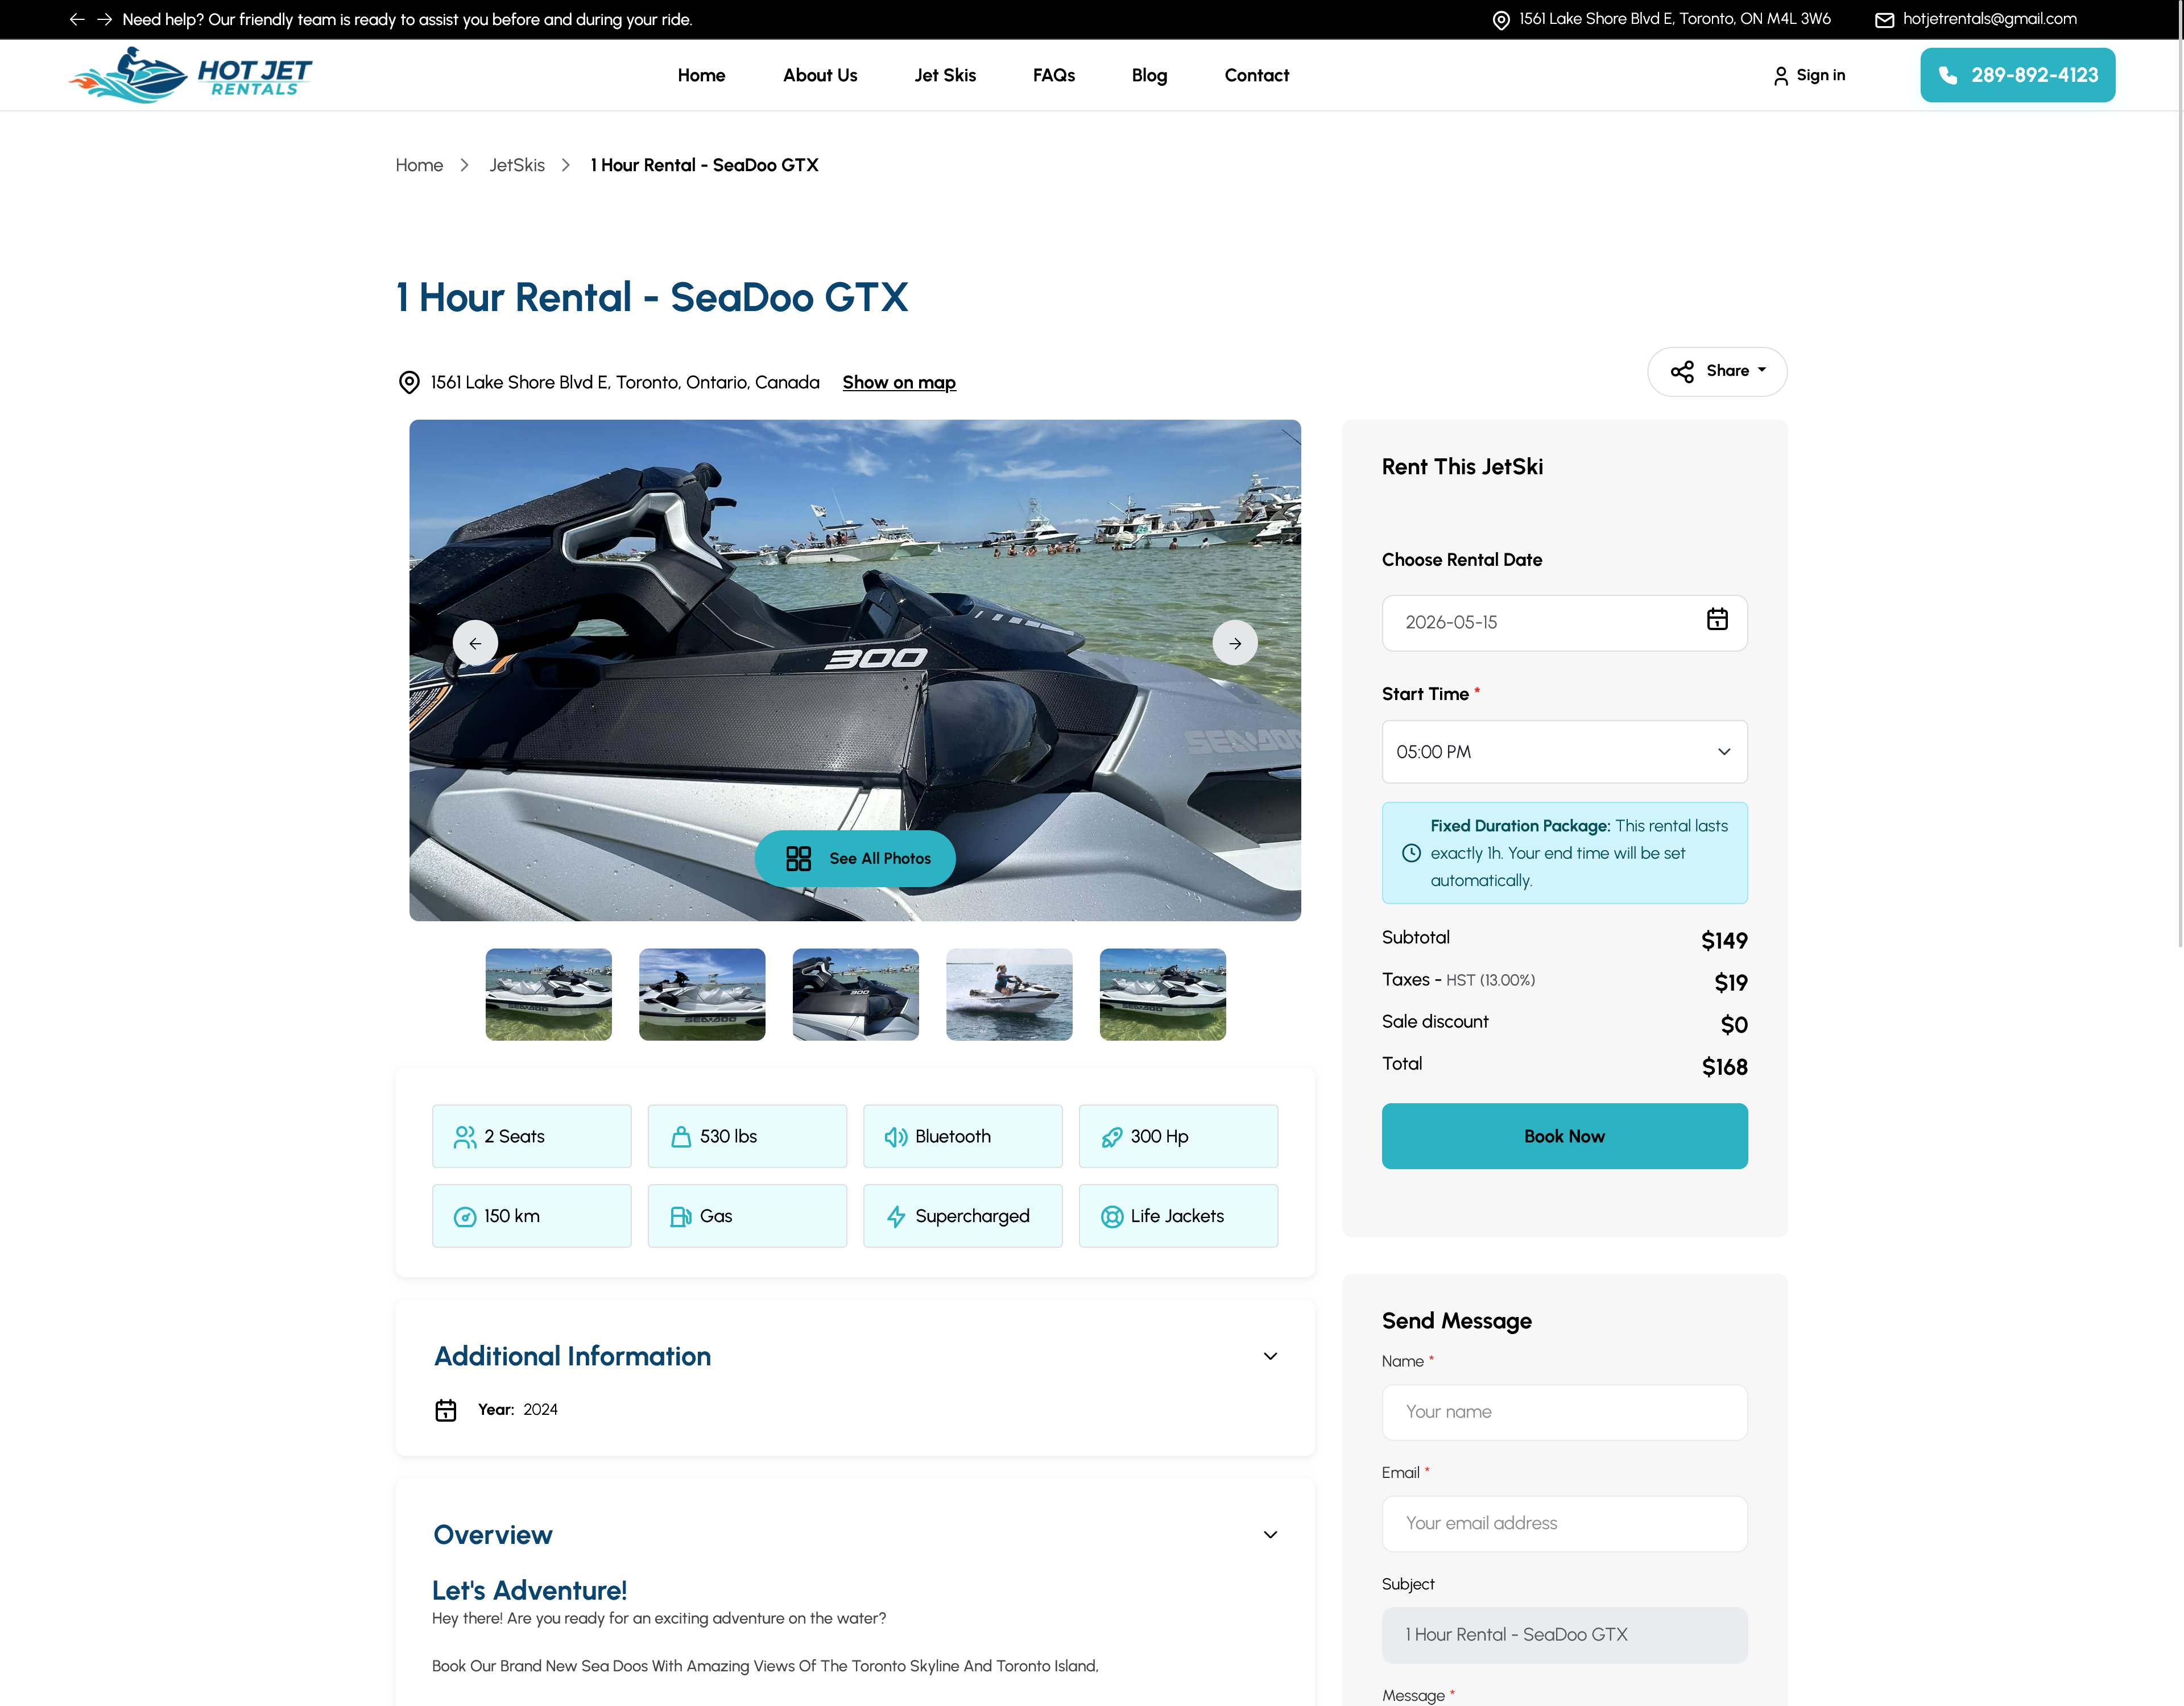
Task: Select the thumbnail of rider on water
Action: 1009,994
